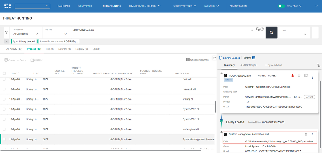The image size is (322, 154).
Task: Switch to the Network (0) tab
Action: pyautogui.click(x=64, y=49)
